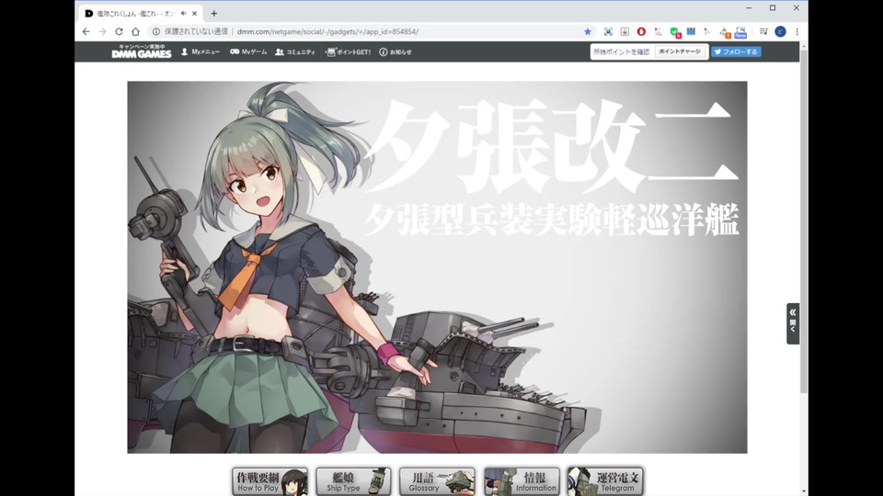
Task: Open Chrome's three-dot menu
Action: [797, 31]
